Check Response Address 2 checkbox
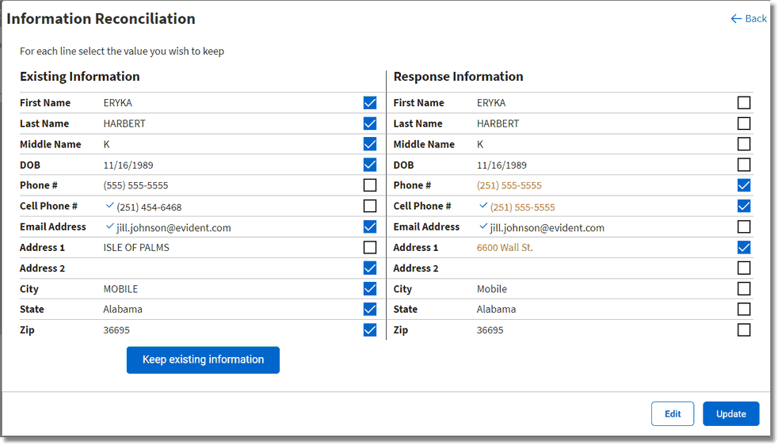The image size is (778, 445). [744, 268]
